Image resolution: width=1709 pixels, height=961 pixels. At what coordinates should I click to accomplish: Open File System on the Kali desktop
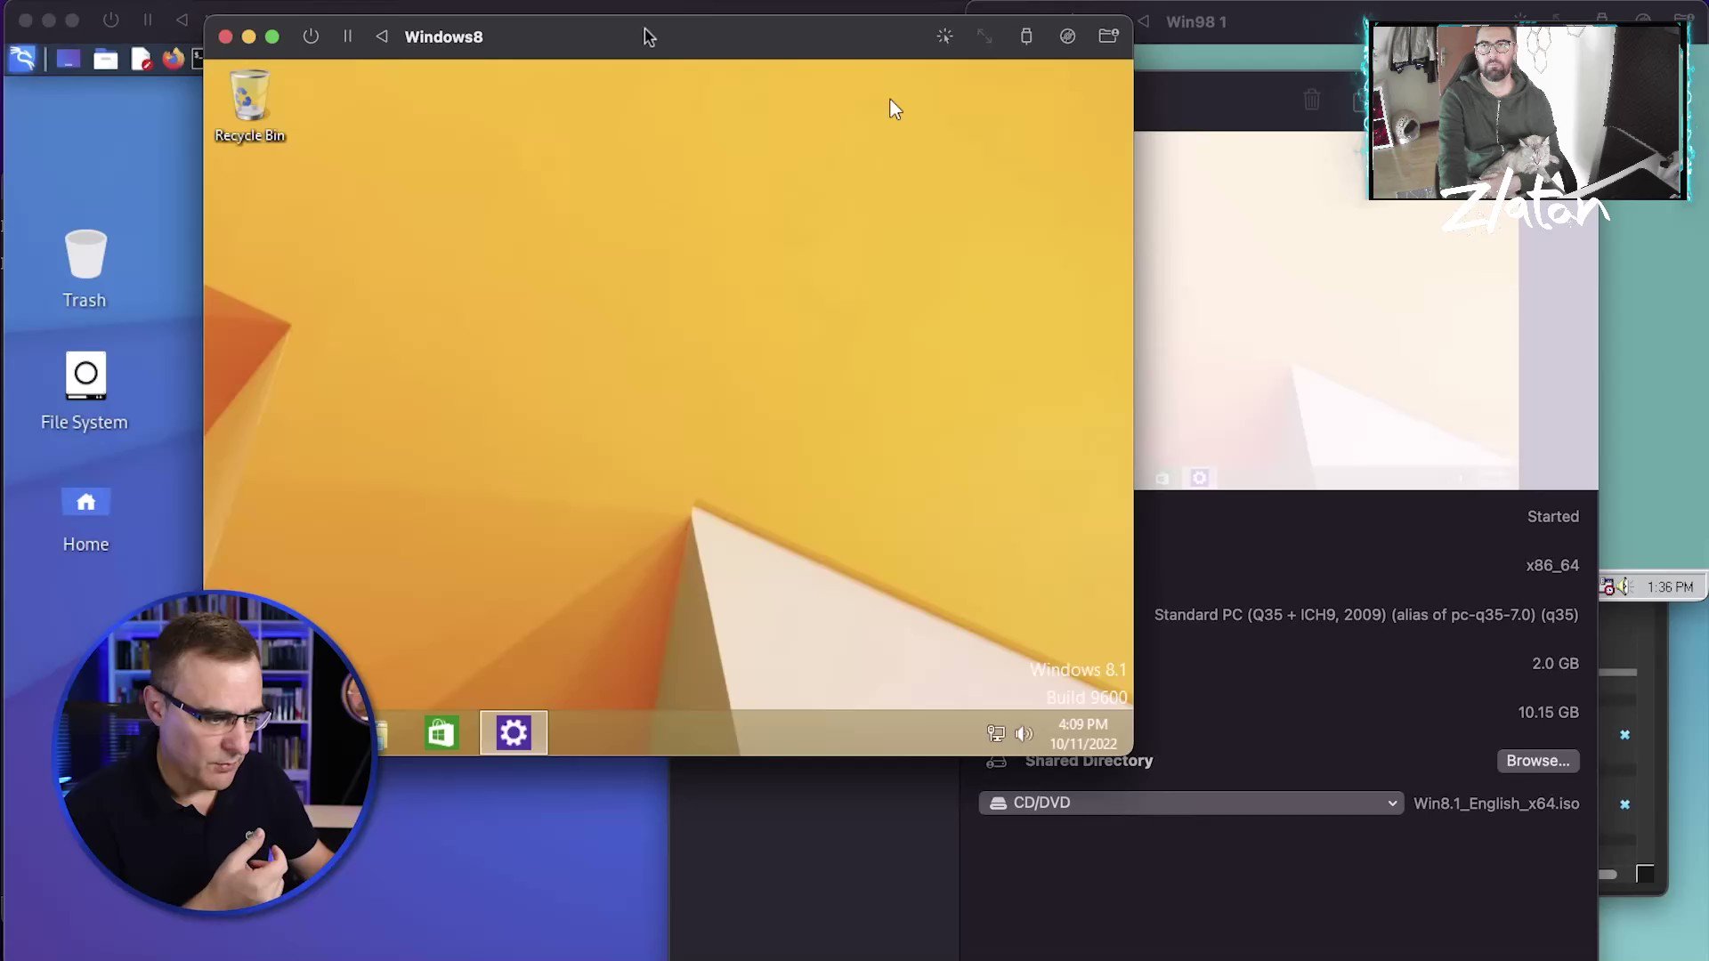click(x=85, y=390)
